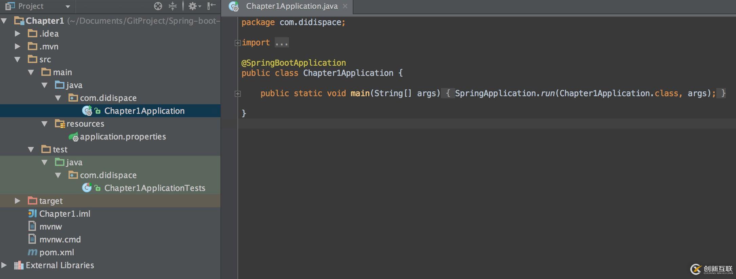Click the package com.didispace line
The height and width of the screenshot is (279, 736).
(293, 22)
